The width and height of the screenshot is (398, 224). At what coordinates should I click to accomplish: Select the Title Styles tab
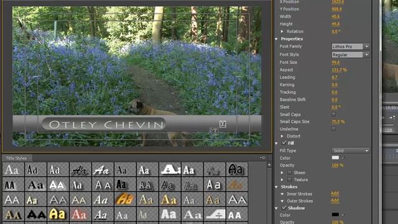tap(17, 158)
